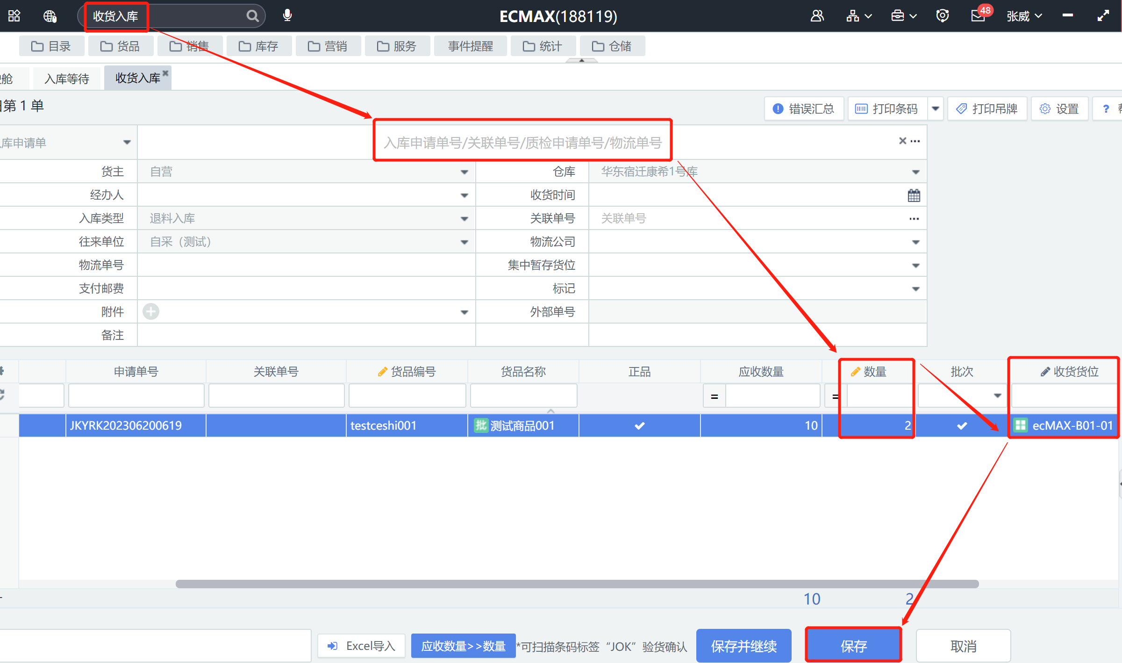Click the globe network icon
Viewport: 1122px width, 663px height.
[x=50, y=16]
